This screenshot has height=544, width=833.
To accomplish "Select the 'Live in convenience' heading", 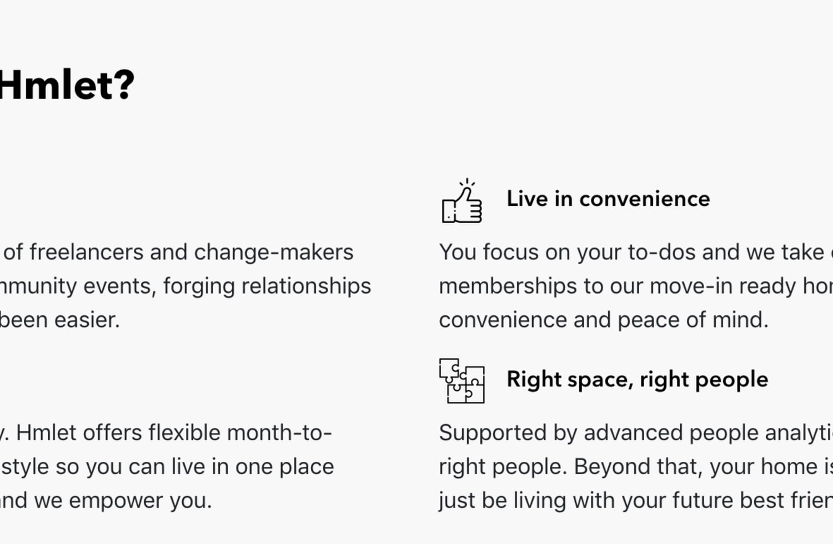I will 608,199.
